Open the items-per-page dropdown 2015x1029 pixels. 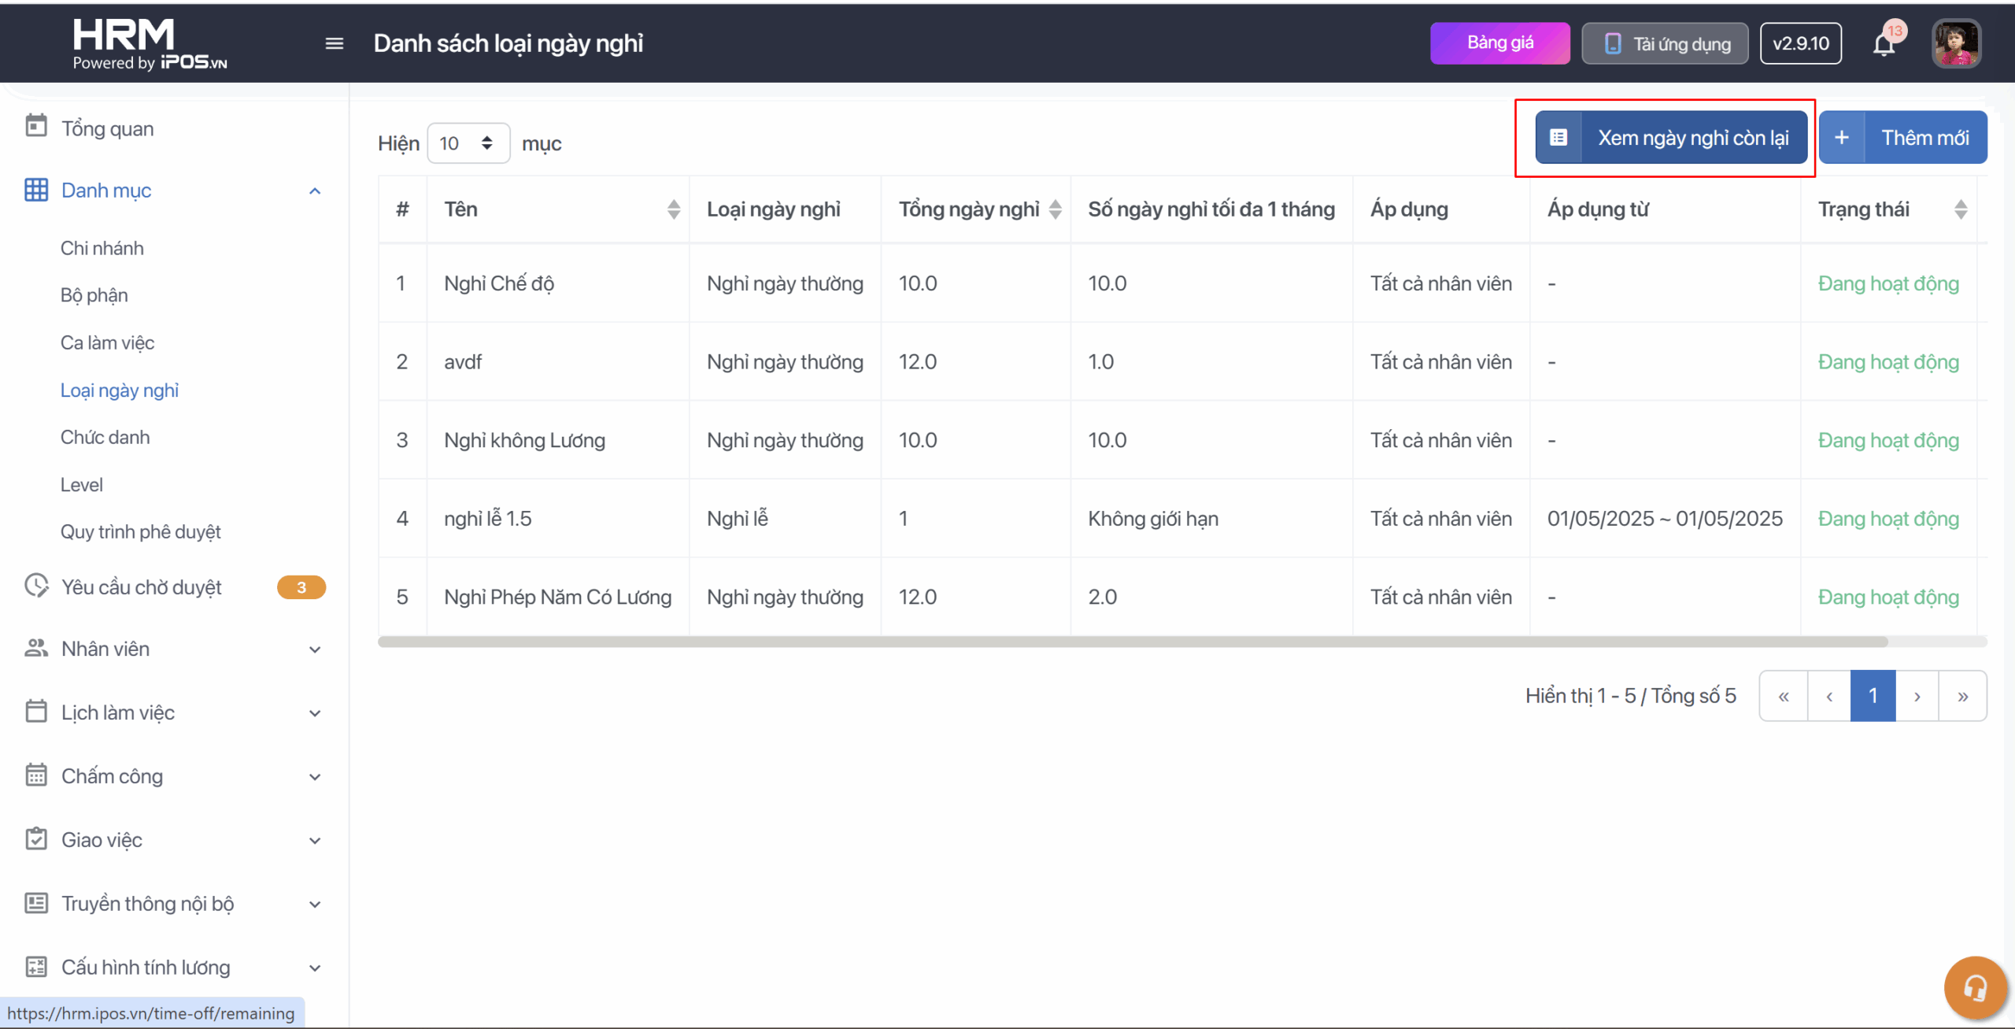pos(468,143)
